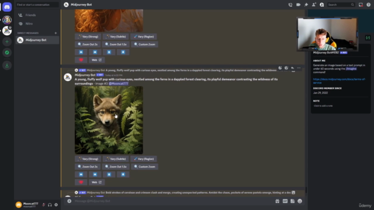Click Zoom Out 1.5x under wolf pup image
This screenshot has width=374, height=210.
click(x=116, y=167)
